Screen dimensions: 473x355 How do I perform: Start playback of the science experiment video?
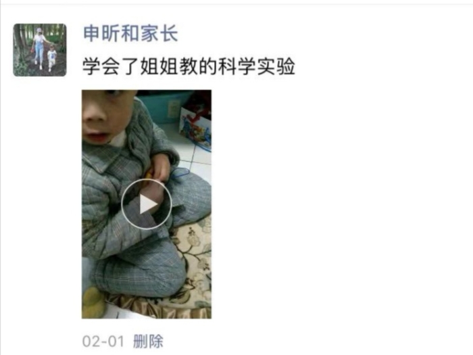point(147,204)
